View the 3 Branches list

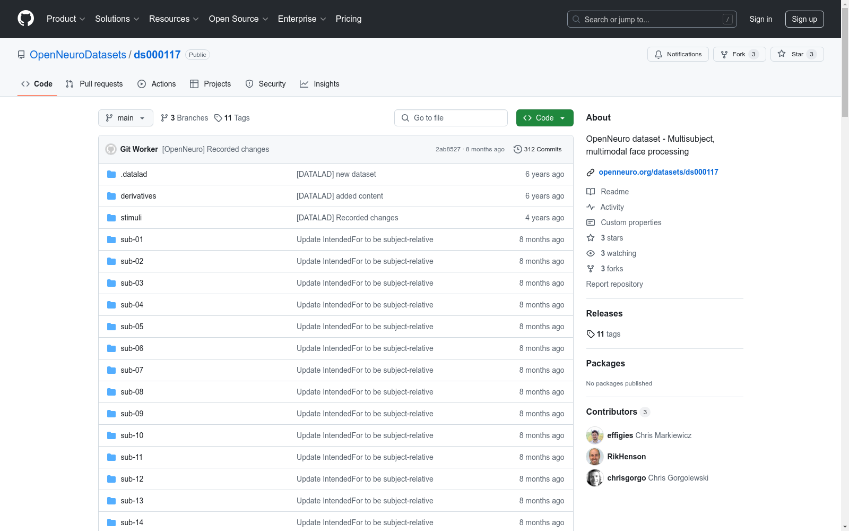(x=184, y=118)
